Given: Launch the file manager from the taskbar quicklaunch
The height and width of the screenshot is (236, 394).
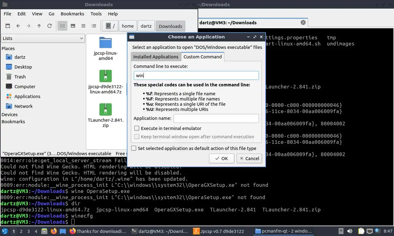Looking at the screenshot, I should 44,231.
